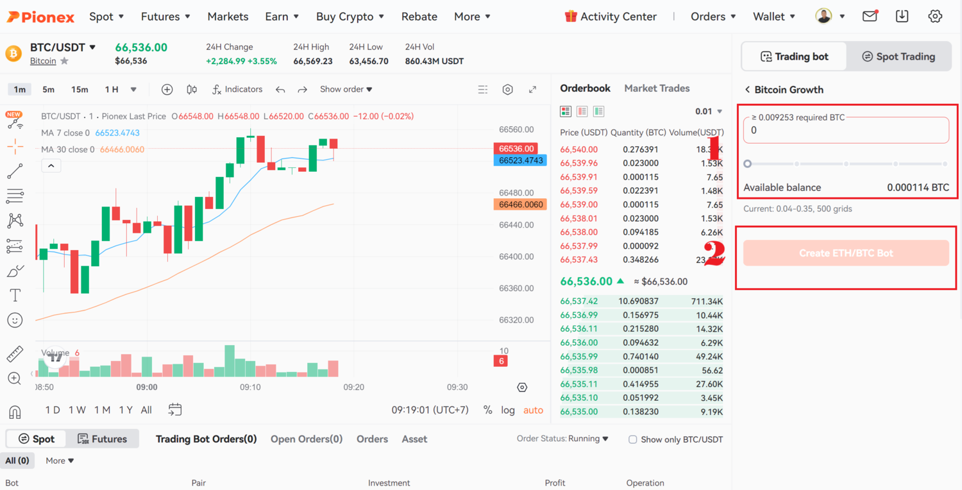
Task: Switch to the Futures orders toggle
Action: tap(103, 439)
